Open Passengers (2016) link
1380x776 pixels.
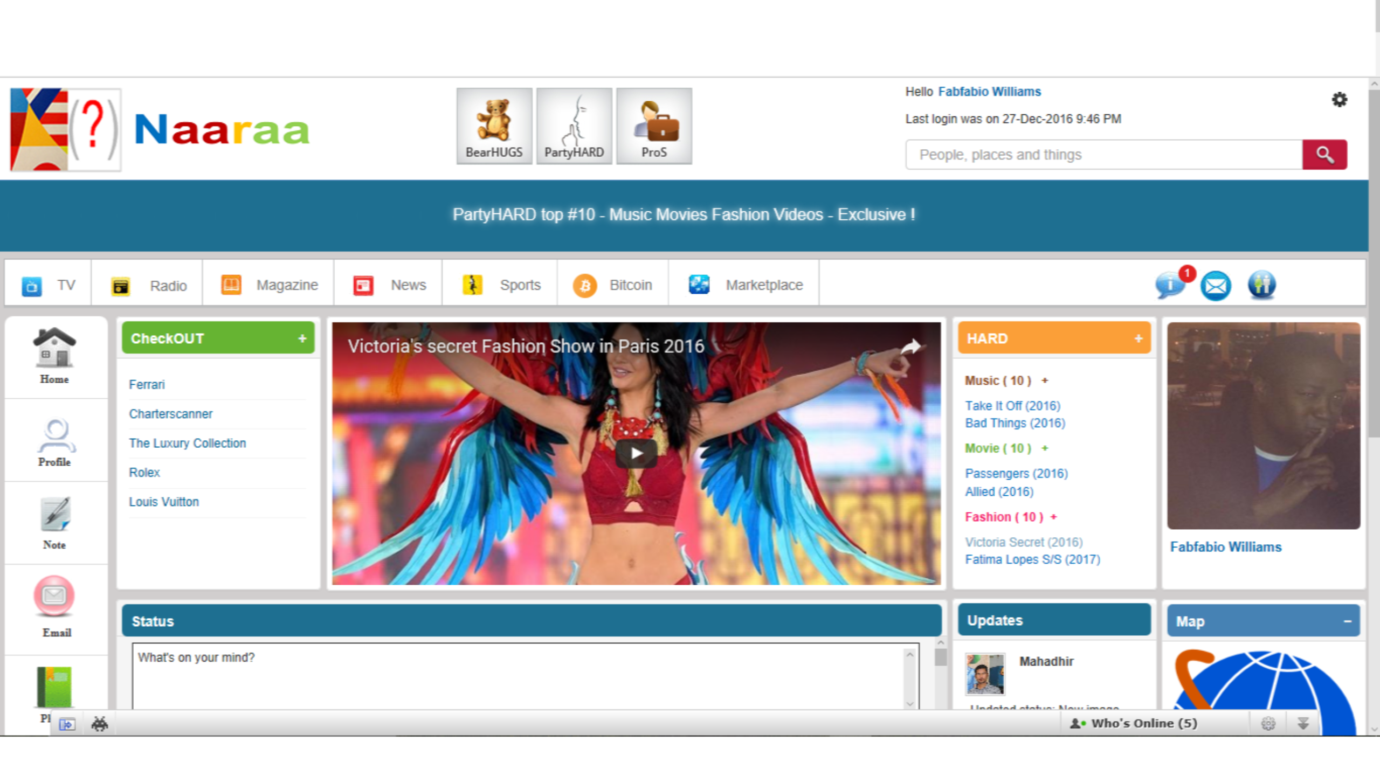pyautogui.click(x=1016, y=474)
